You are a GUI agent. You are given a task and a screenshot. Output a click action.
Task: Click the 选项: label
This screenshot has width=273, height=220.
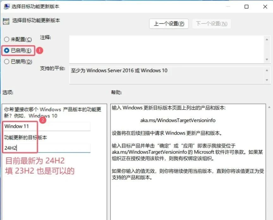8,92
